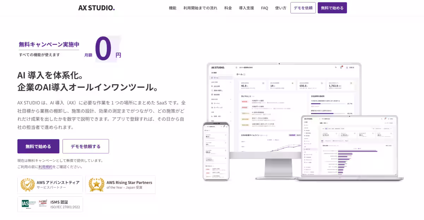Open the 使い方 navigation link
Viewport: 424px width, 220px height.
281,8
